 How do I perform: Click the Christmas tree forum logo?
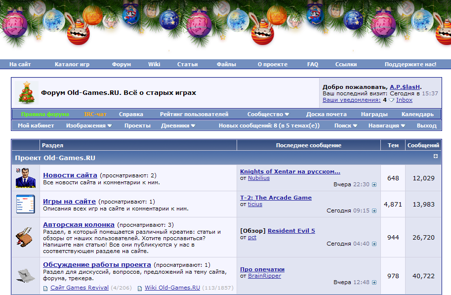coord(27,93)
